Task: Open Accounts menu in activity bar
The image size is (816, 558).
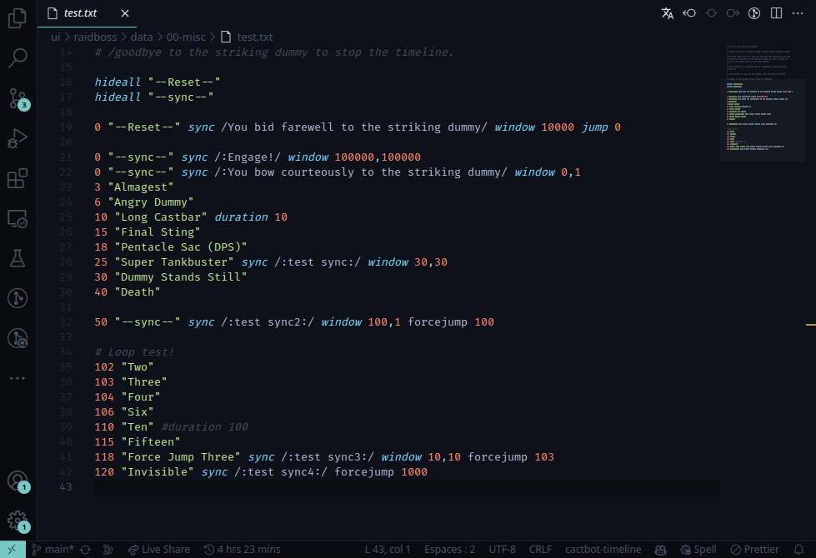Action: [x=18, y=481]
